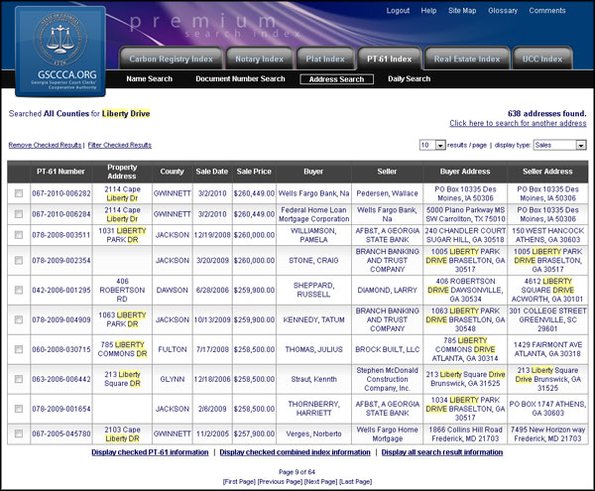Screen dimensions: 595x491
Task: Open the Glossary link
Action: click(503, 11)
